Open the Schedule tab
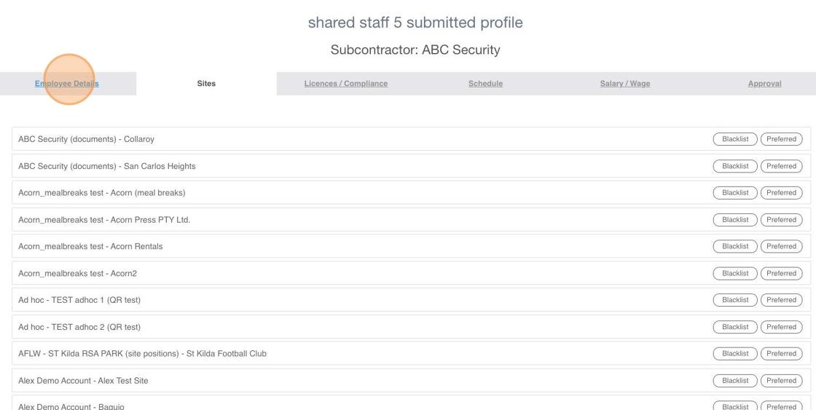Image resolution: width=816 pixels, height=410 pixels. click(x=485, y=83)
